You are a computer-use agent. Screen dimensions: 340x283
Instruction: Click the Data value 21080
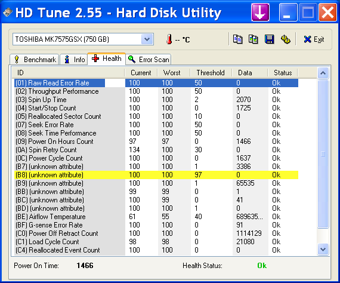click(x=245, y=242)
